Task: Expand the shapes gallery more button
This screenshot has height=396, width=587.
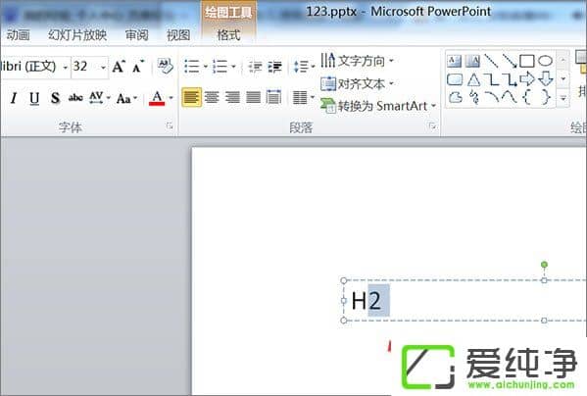Action: point(563,98)
